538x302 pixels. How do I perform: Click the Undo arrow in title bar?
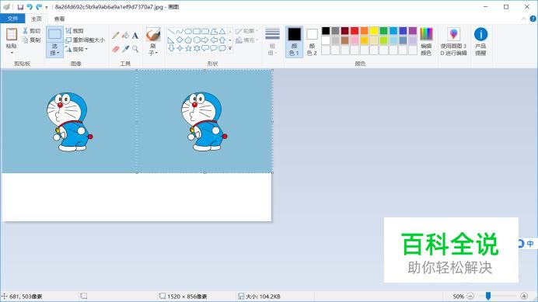30,7
